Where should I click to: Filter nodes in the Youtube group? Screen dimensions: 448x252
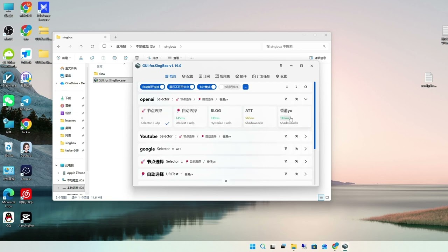286,136
